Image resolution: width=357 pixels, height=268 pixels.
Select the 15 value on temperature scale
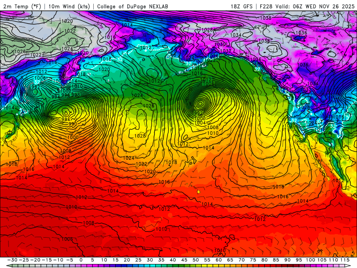point(116,260)
